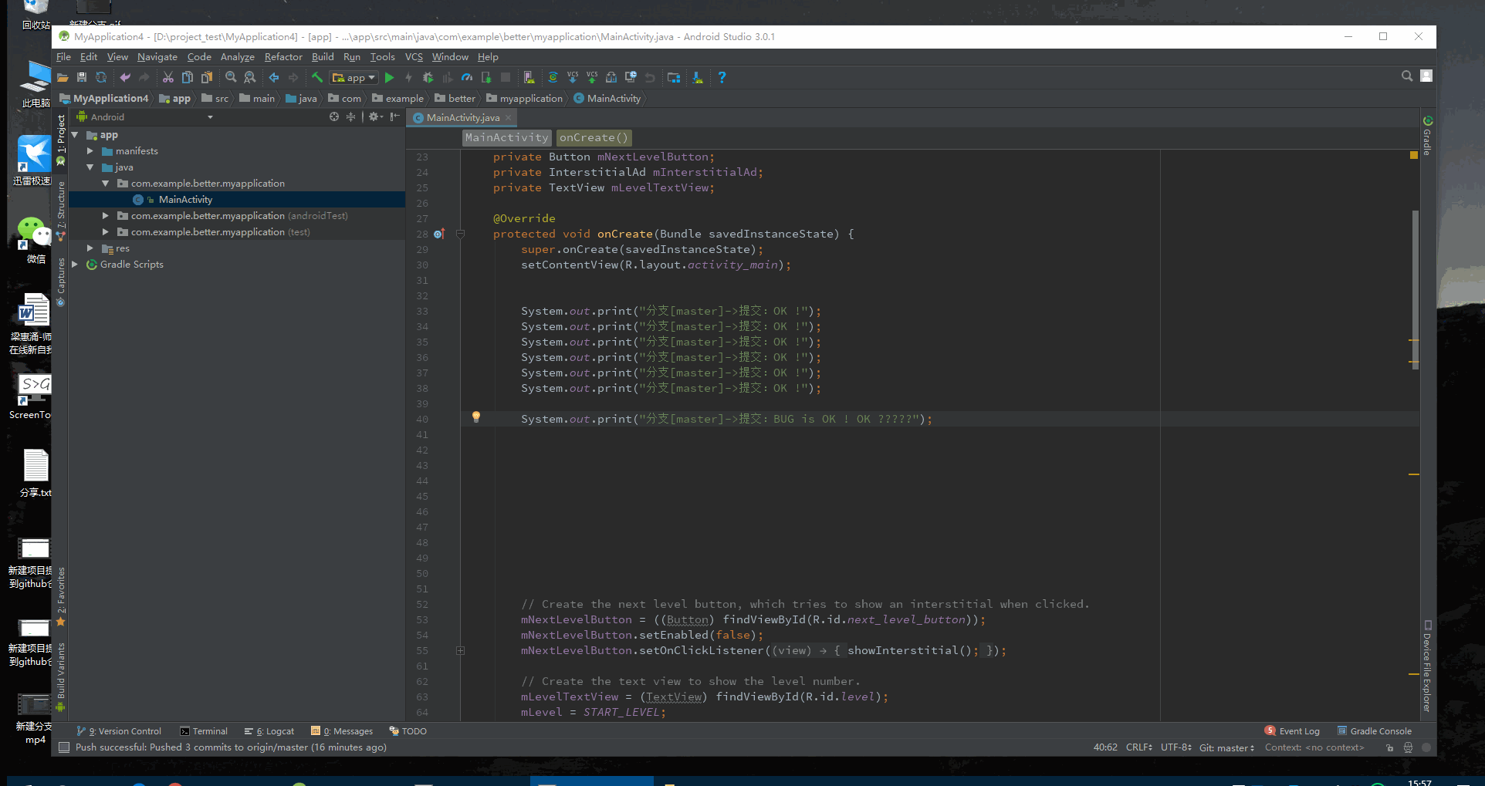Image resolution: width=1485 pixels, height=786 pixels.
Task: Toggle the 1: Project side panel
Action: pos(61,140)
